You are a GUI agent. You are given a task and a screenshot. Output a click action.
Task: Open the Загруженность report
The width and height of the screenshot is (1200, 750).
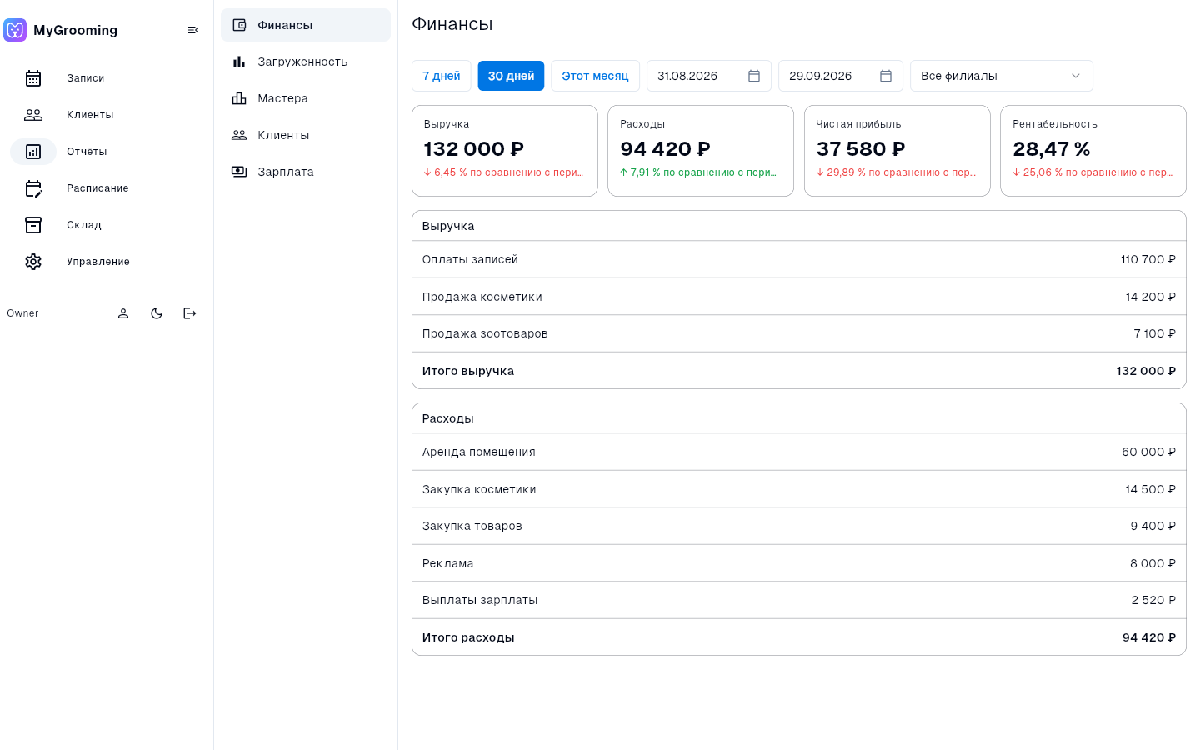pyautogui.click(x=306, y=62)
